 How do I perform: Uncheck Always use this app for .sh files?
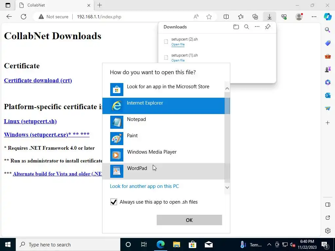[114, 202]
